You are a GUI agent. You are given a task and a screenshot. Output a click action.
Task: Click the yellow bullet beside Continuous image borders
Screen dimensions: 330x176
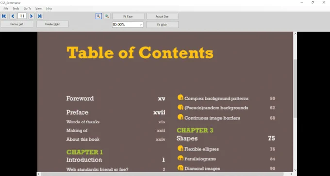tap(181, 117)
